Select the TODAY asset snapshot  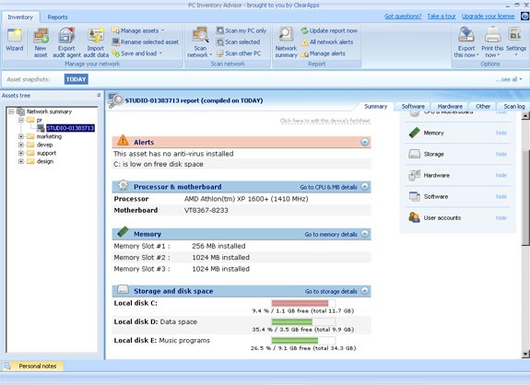(77, 79)
